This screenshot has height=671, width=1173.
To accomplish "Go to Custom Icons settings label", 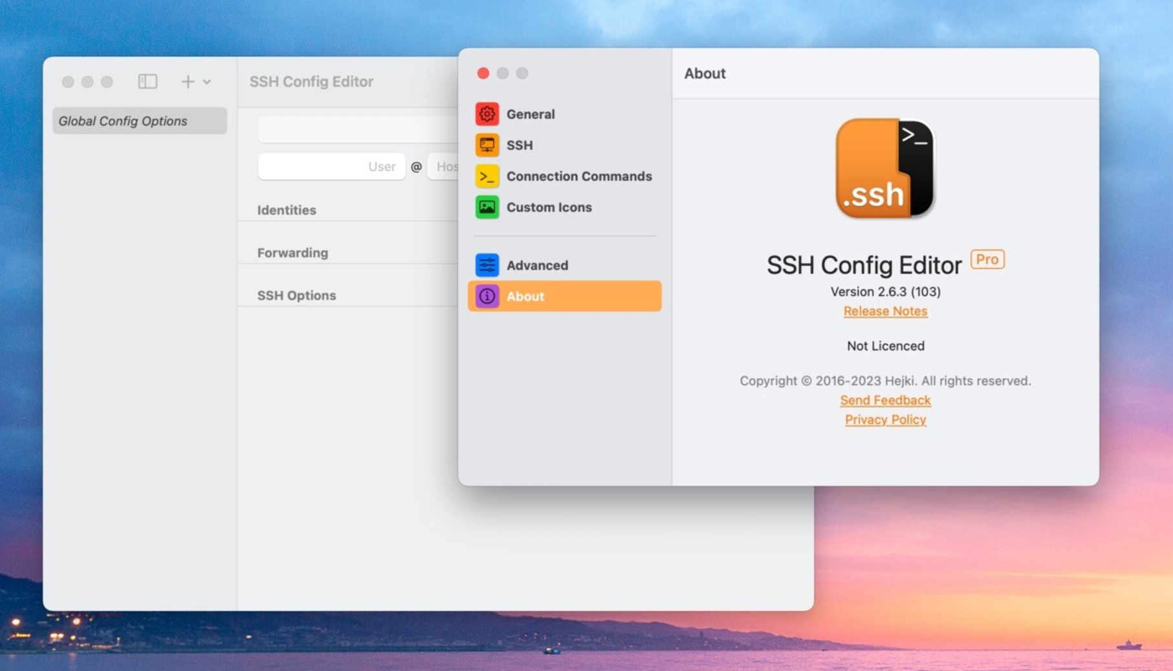I will point(549,207).
